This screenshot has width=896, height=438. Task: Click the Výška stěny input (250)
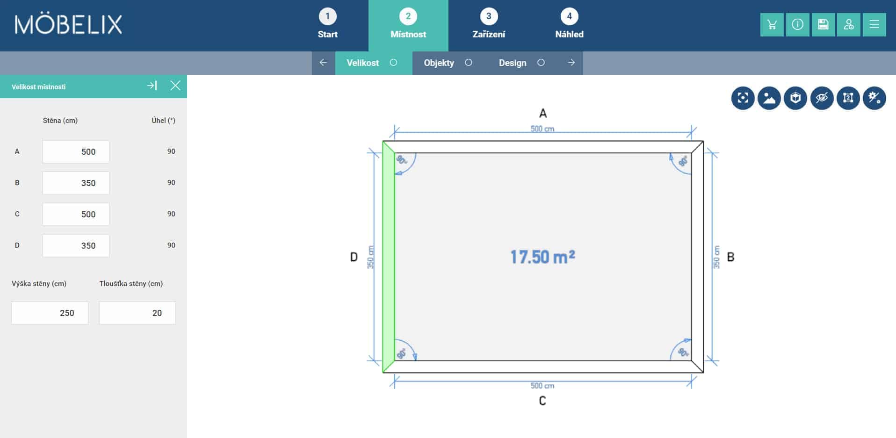click(50, 313)
